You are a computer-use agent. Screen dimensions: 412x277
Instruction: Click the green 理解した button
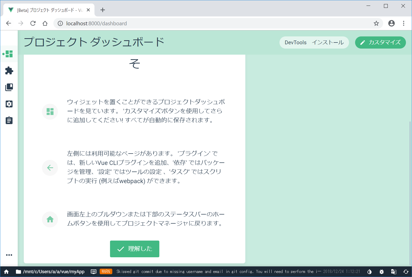point(135,249)
